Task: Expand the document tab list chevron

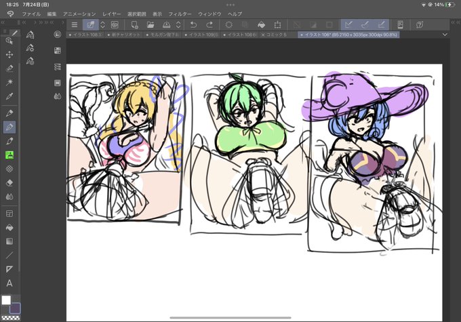Action: pos(445,35)
